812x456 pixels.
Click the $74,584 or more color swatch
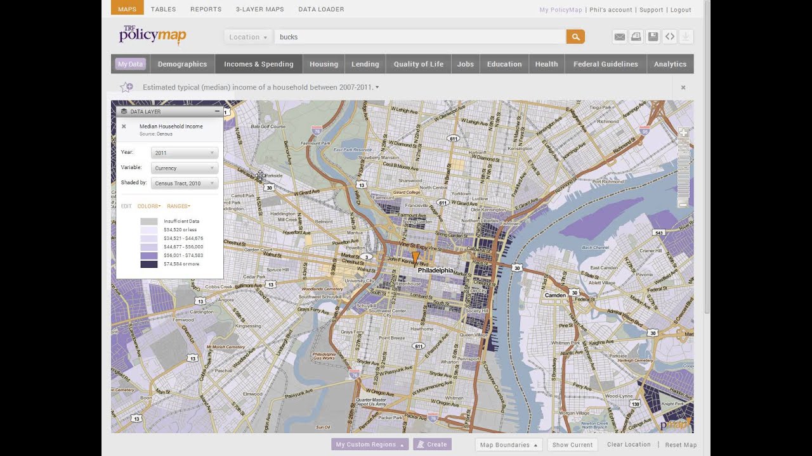149,264
